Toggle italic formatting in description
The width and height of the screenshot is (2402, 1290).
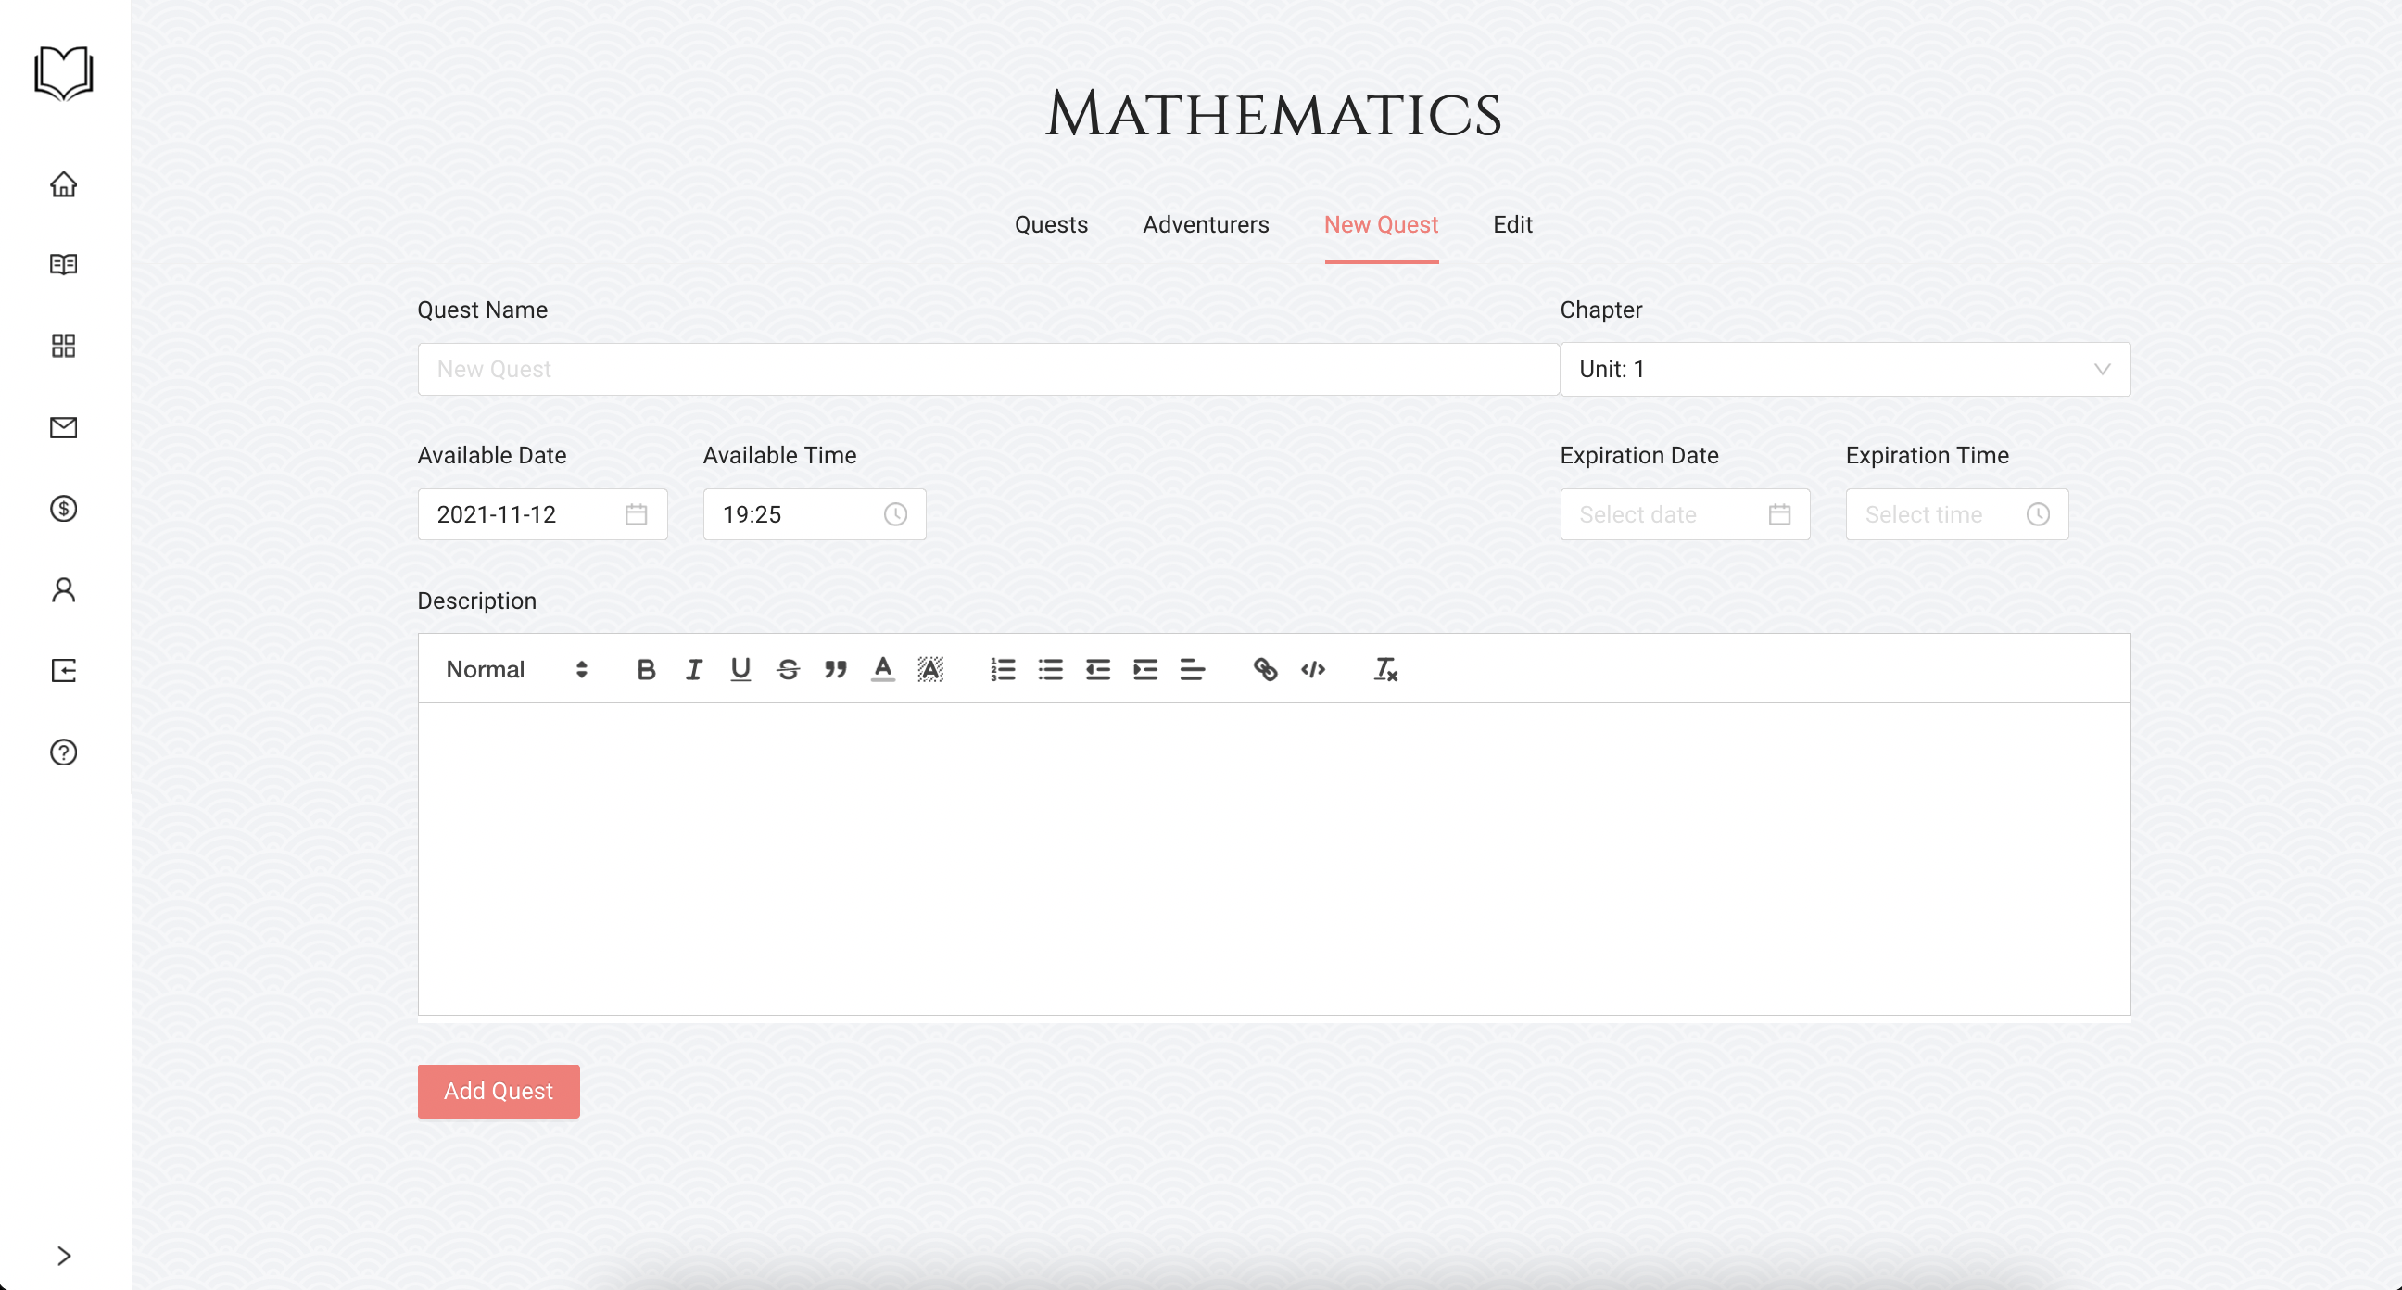pos(693,669)
